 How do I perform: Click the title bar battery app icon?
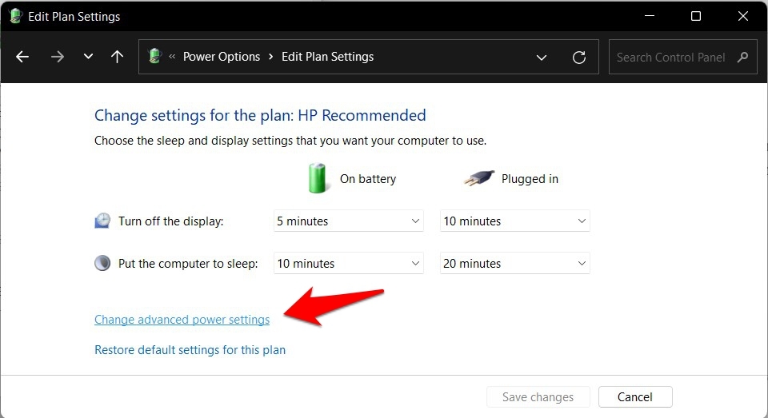[15, 16]
